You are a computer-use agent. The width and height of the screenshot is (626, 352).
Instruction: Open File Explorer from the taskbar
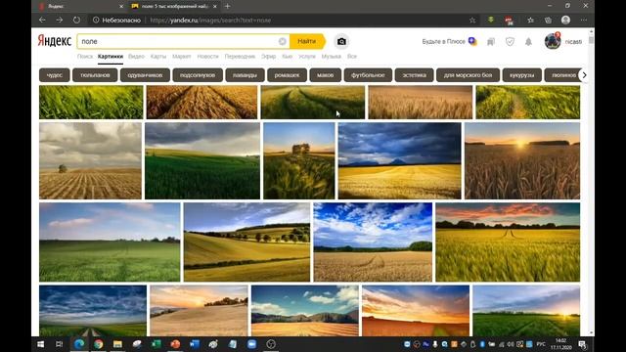pyautogui.click(x=117, y=344)
